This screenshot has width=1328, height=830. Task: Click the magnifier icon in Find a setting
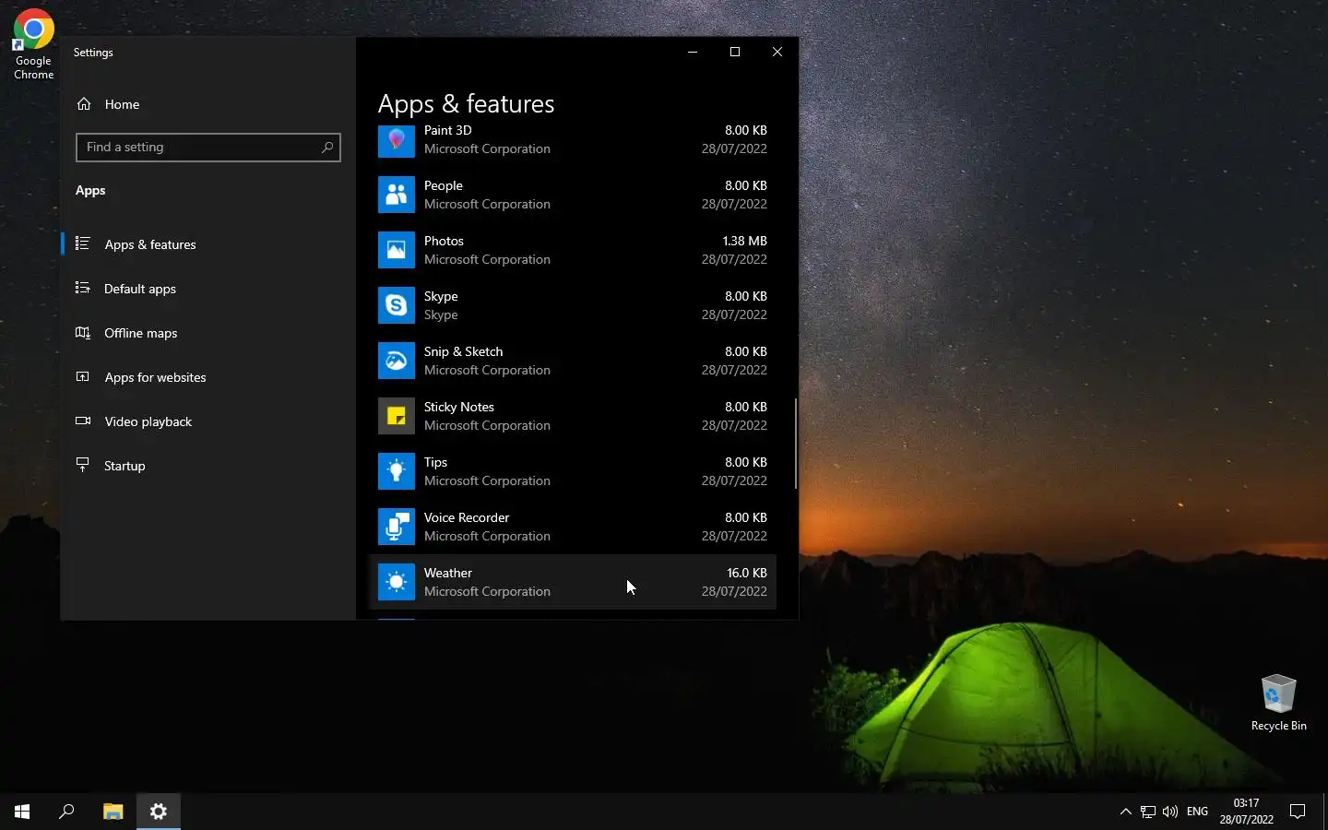[x=327, y=148]
